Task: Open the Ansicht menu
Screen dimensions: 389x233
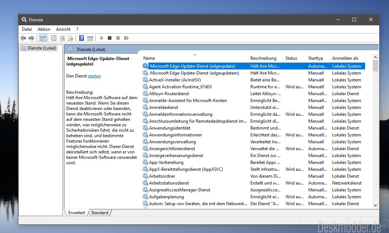Action: [x=63, y=29]
